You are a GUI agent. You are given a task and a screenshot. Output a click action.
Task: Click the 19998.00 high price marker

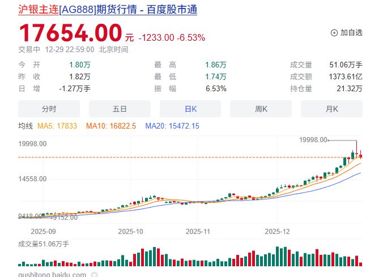313,139
